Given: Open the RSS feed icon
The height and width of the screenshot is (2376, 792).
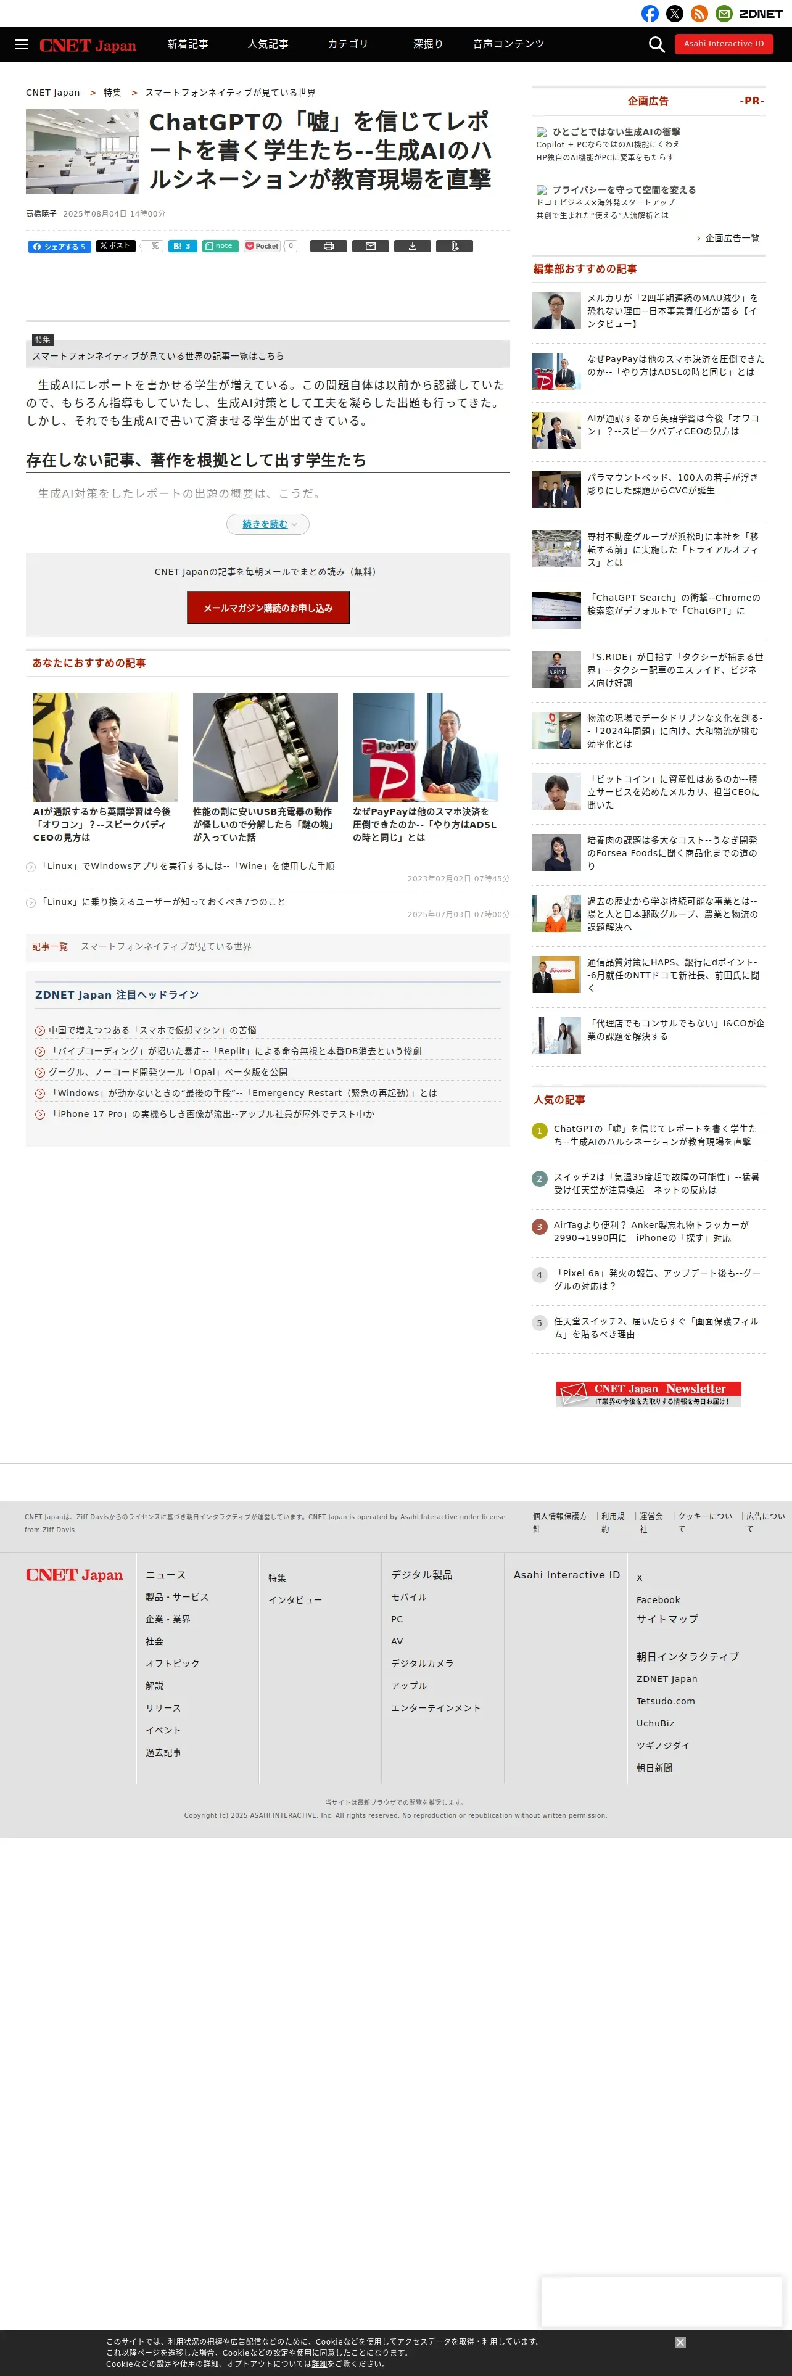Looking at the screenshot, I should (700, 14).
